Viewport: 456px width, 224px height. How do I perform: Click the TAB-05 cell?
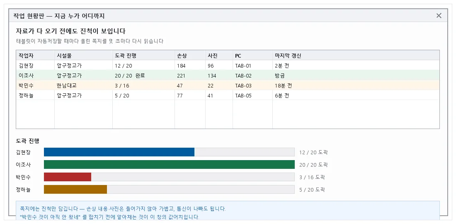tap(252, 95)
